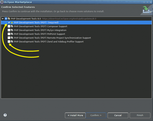Select the PHP Development Tools (PDT) (required) row
Screen dimensions: 153x121
[76, 23]
